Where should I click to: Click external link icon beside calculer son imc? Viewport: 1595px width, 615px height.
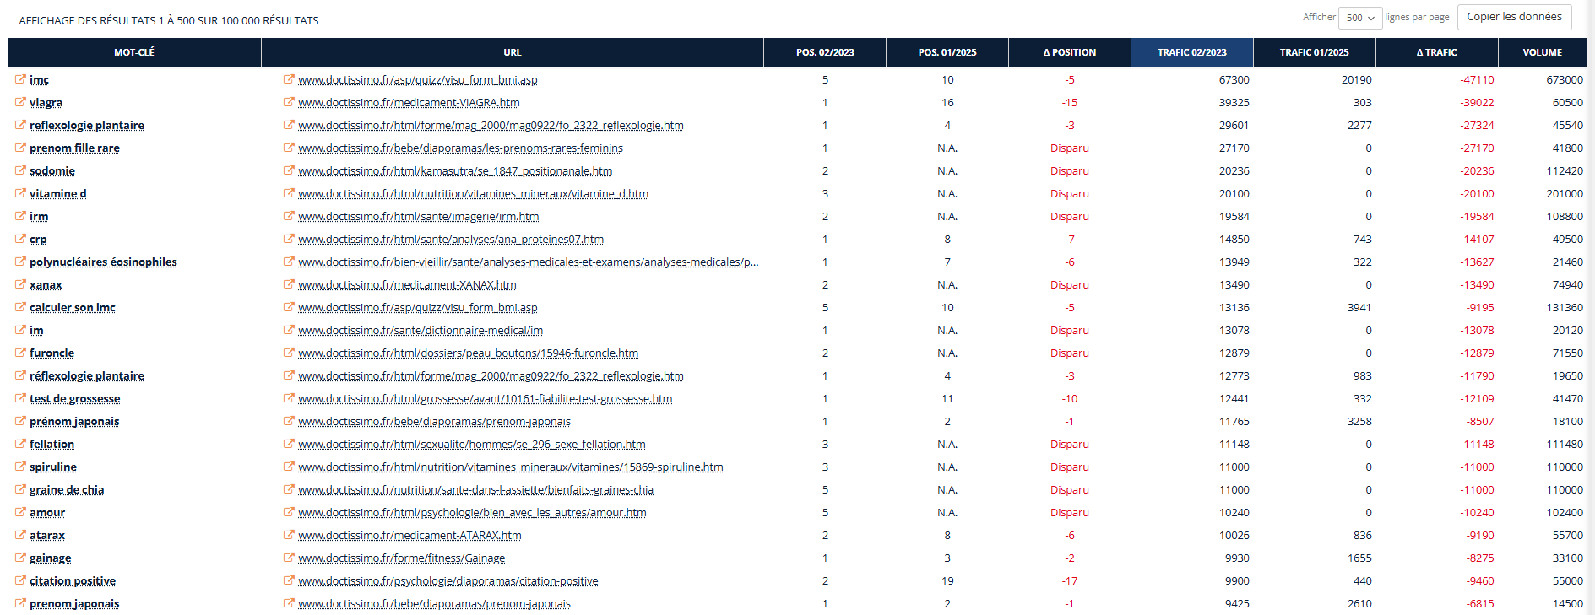pyautogui.click(x=20, y=307)
